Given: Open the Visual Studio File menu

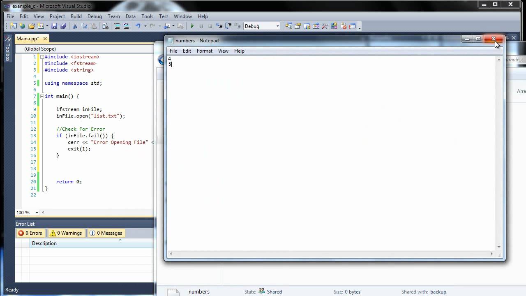Looking at the screenshot, I should point(10,16).
